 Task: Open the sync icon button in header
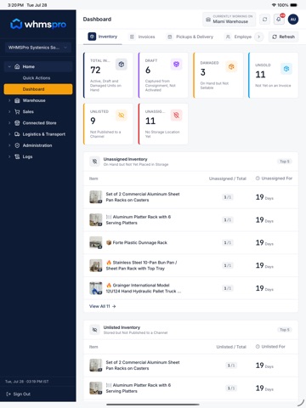click(264, 20)
